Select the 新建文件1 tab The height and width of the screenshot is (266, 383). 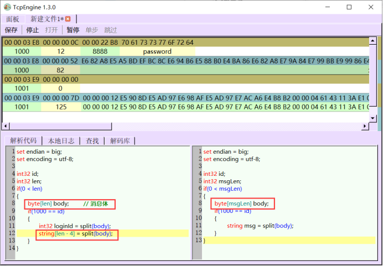(x=46, y=19)
